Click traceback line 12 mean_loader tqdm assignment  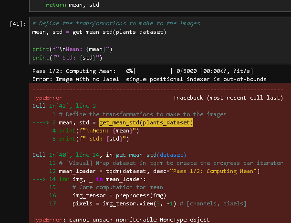tap(159, 171)
